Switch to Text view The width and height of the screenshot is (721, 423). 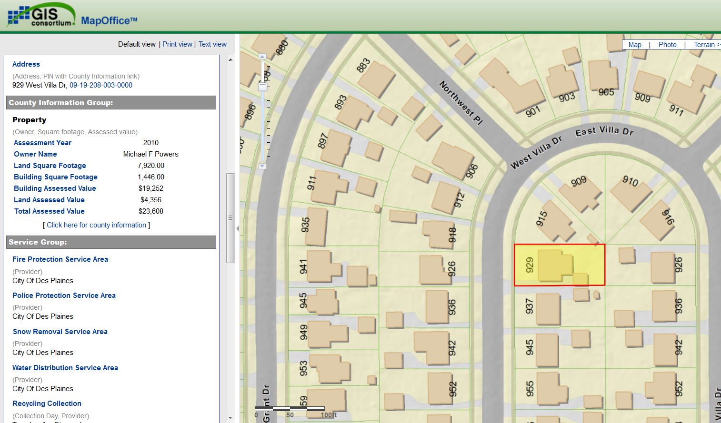(x=212, y=44)
